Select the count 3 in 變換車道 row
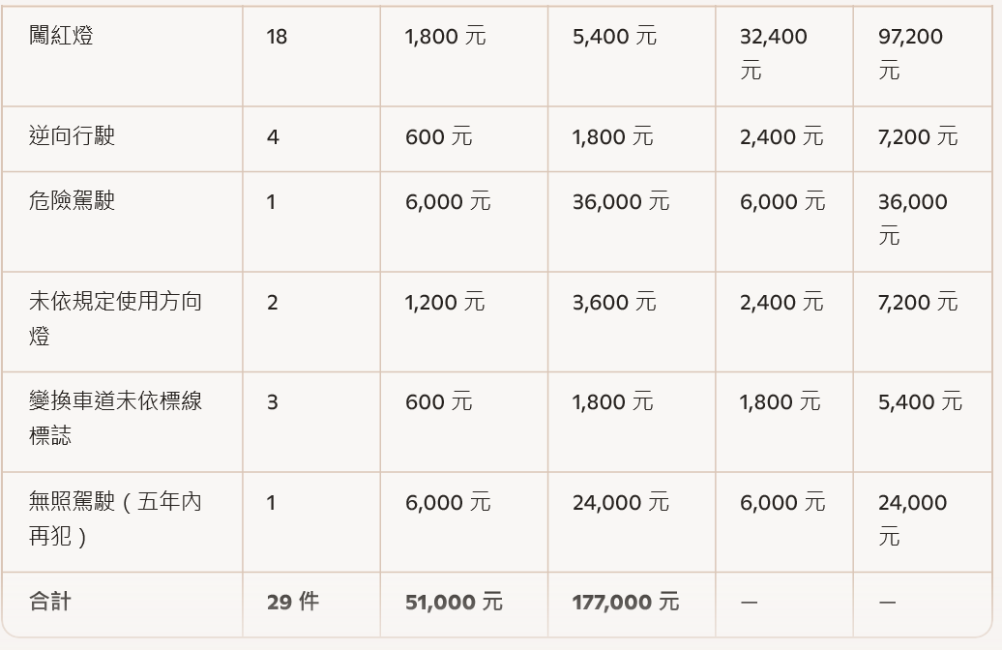 click(273, 401)
